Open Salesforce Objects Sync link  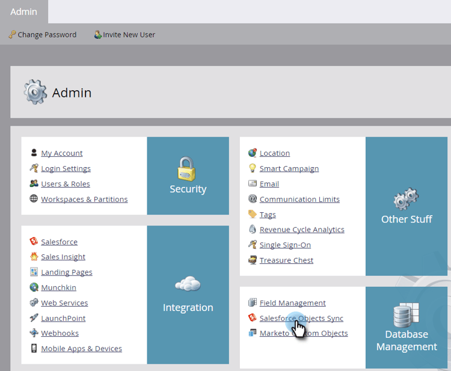point(301,318)
